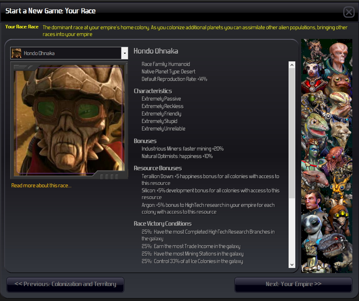Open 'Read more about this race...' link

41,186
